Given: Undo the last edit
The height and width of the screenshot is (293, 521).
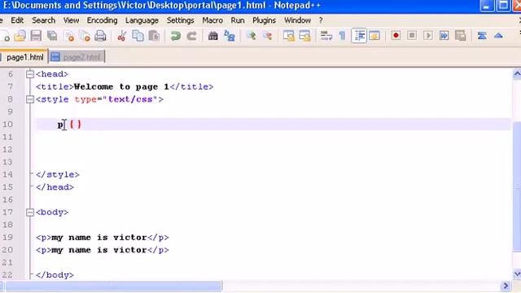Looking at the screenshot, I should (176, 36).
